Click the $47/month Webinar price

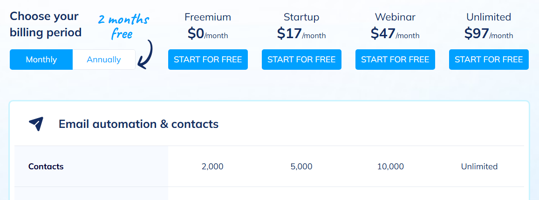click(x=395, y=33)
